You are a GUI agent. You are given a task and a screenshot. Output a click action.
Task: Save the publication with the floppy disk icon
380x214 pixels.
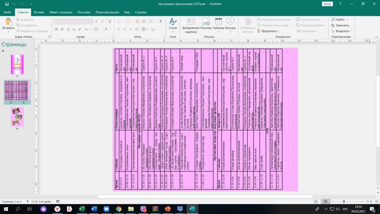click(x=7, y=4)
